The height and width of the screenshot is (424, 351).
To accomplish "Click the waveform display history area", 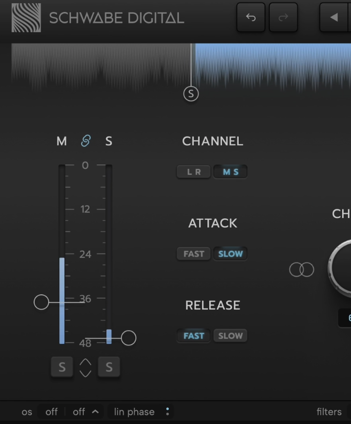I will [x=181, y=68].
